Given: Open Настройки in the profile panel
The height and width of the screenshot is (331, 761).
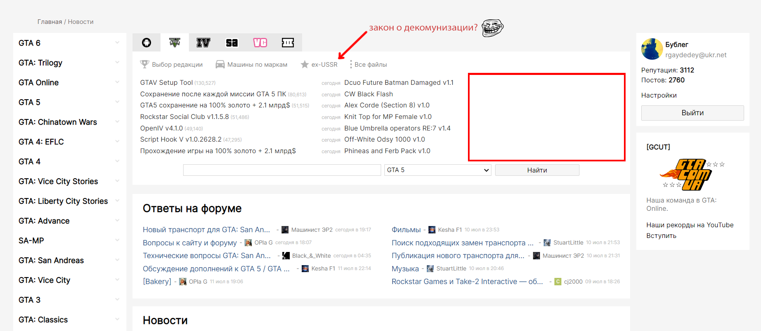Looking at the screenshot, I should point(659,96).
